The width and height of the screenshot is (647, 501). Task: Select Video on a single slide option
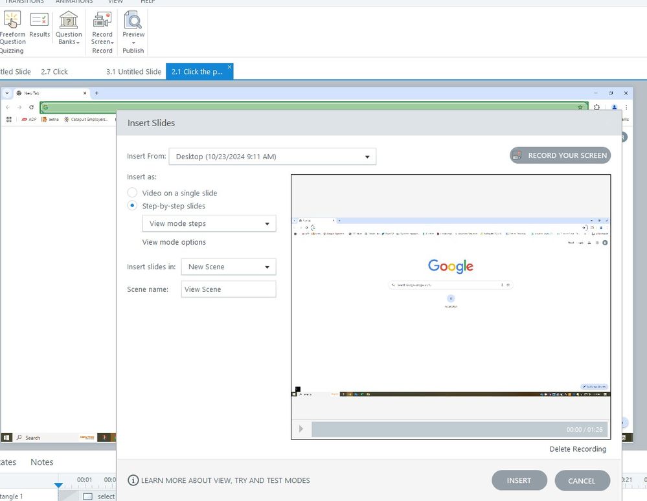tap(132, 193)
